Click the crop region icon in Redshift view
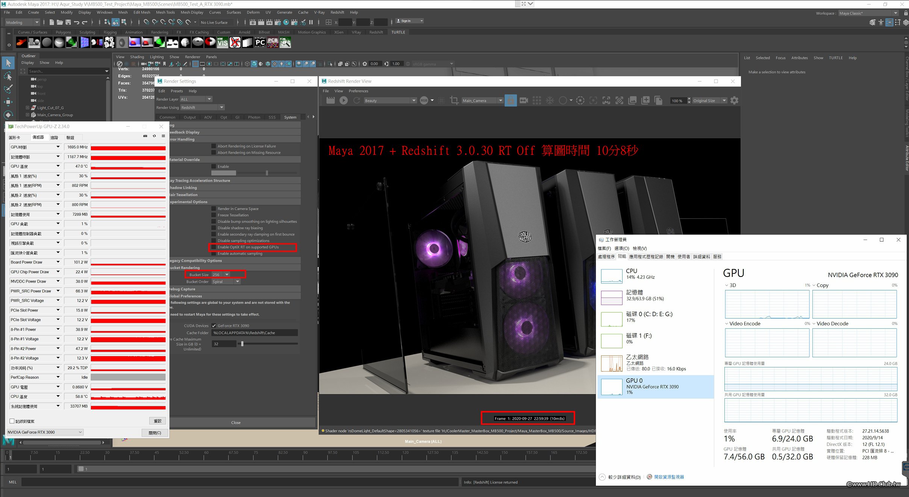Image resolution: width=909 pixels, height=497 pixels. (454, 100)
